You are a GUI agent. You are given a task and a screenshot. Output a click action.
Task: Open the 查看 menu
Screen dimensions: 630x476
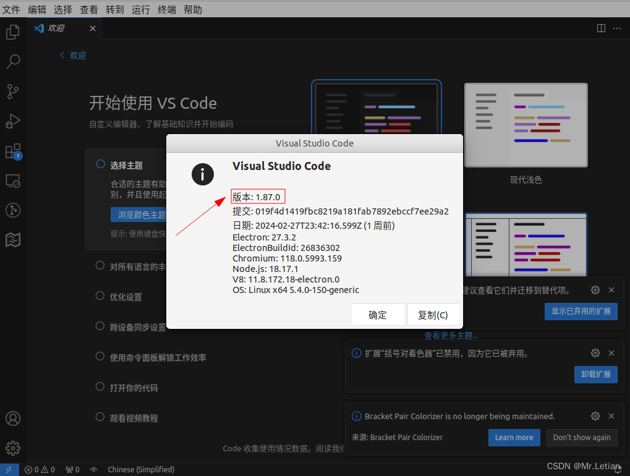pyautogui.click(x=89, y=10)
